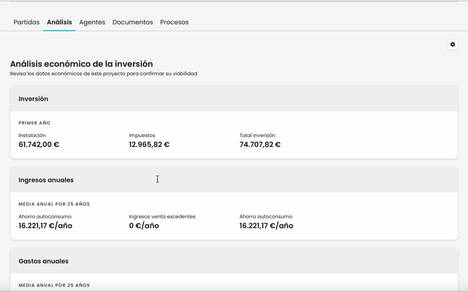
Task: Select the Análisis tab
Action: click(x=59, y=22)
